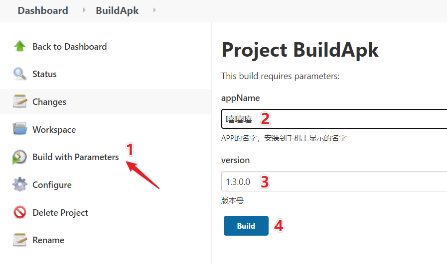Viewport: 447px width, 264px height.
Task: Open the BuildApk breadcrumb link
Action: coord(117,10)
